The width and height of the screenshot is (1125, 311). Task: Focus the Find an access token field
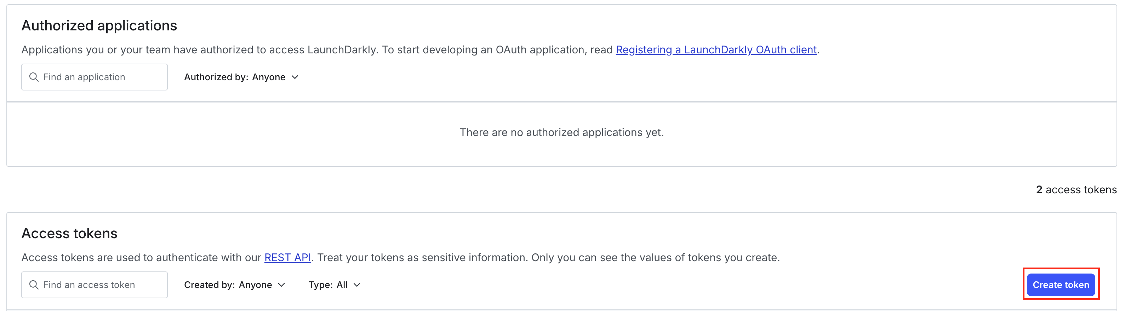coord(101,285)
